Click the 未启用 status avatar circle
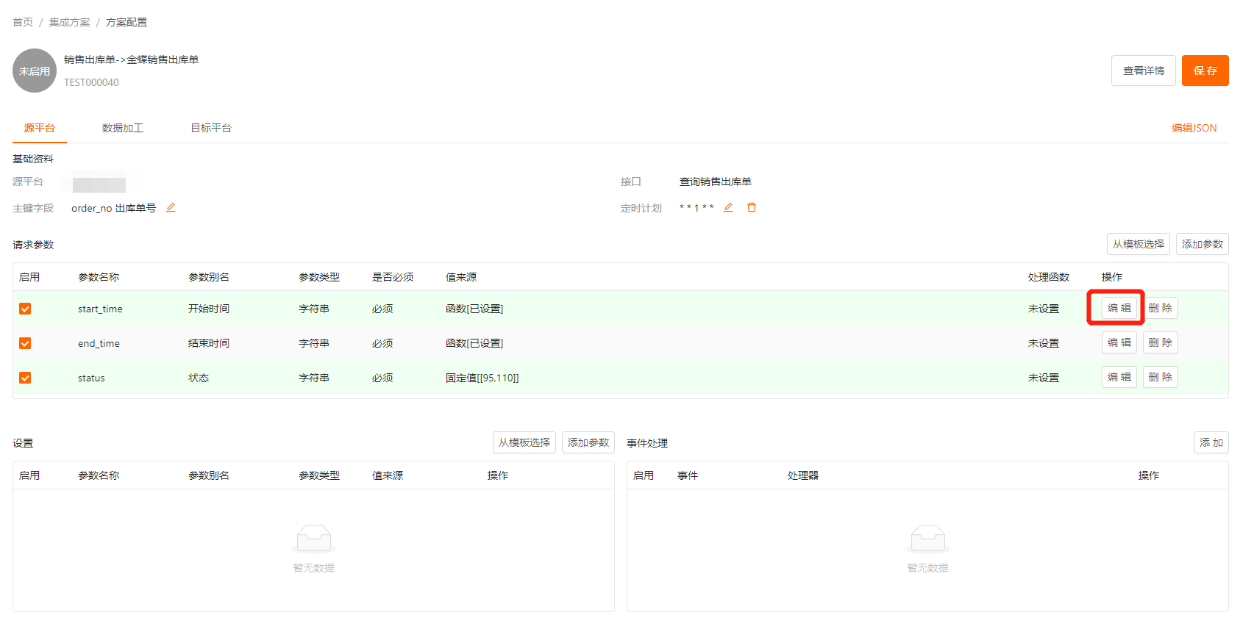The height and width of the screenshot is (618, 1240). click(x=35, y=71)
